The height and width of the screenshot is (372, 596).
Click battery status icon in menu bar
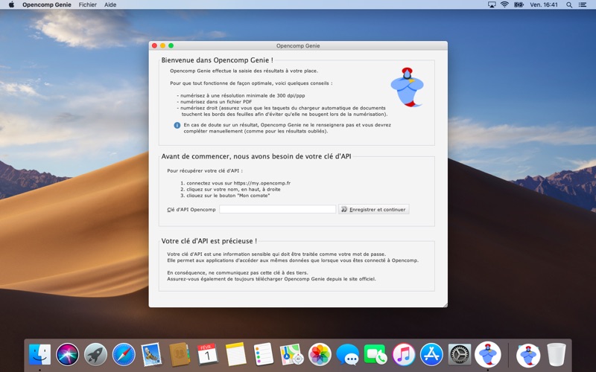[519, 4]
